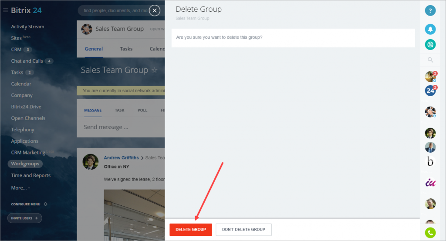The height and width of the screenshot is (241, 446).
Task: Select the TASK post tab
Action: coord(119,110)
